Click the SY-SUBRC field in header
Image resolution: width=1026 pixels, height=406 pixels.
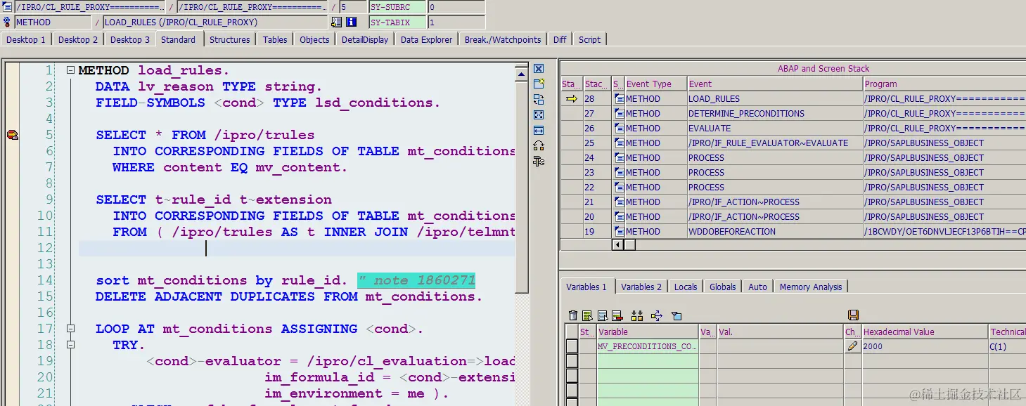point(397,7)
